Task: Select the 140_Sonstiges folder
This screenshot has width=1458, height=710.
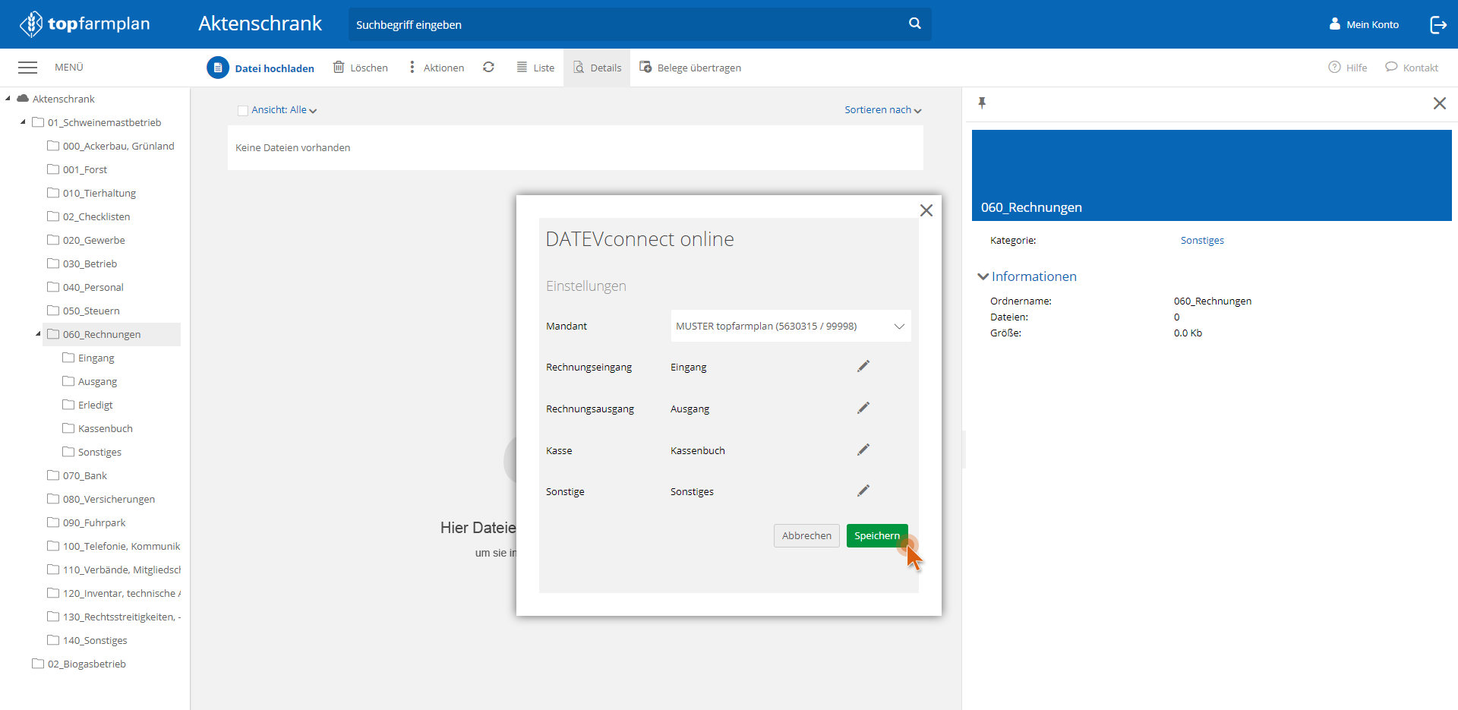Action: [87, 640]
